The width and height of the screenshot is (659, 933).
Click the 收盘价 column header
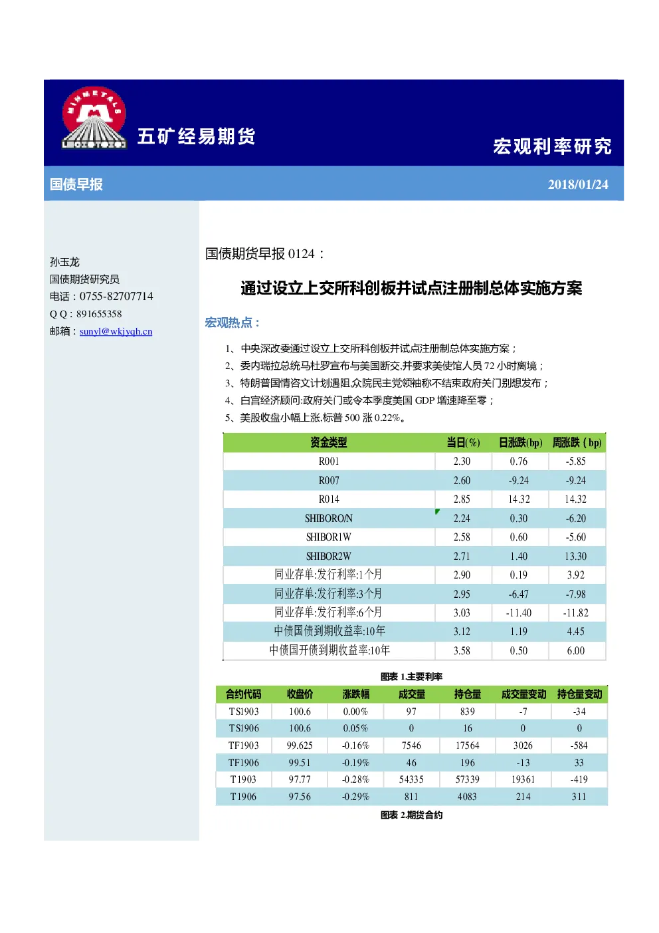(x=300, y=694)
